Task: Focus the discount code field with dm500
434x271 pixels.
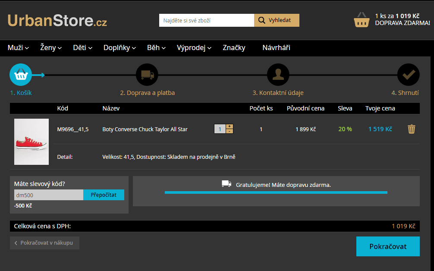Action: coord(49,195)
